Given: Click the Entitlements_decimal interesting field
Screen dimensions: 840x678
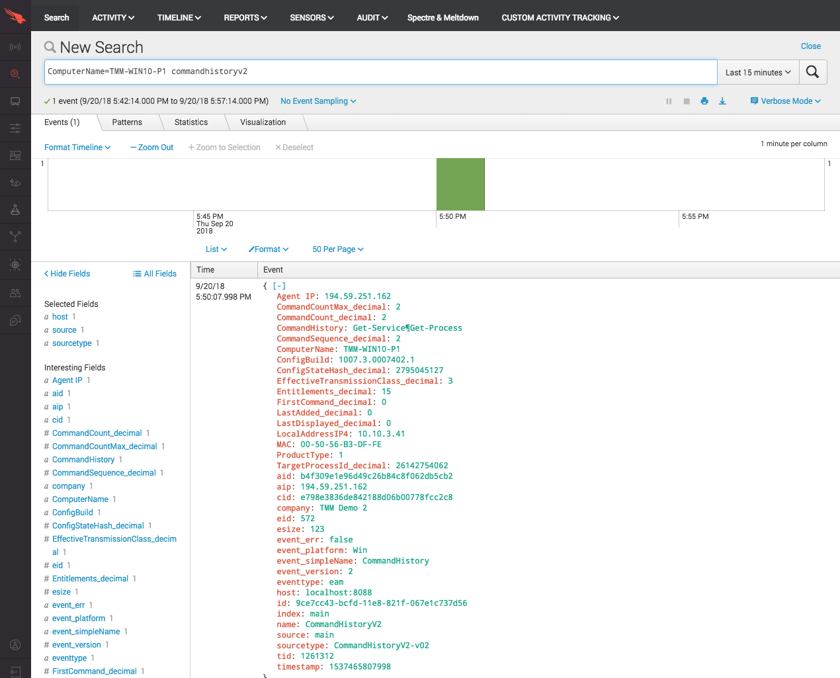Looking at the screenshot, I should tap(91, 579).
